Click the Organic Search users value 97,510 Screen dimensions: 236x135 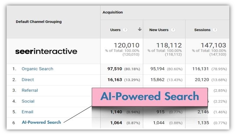click(x=115, y=69)
